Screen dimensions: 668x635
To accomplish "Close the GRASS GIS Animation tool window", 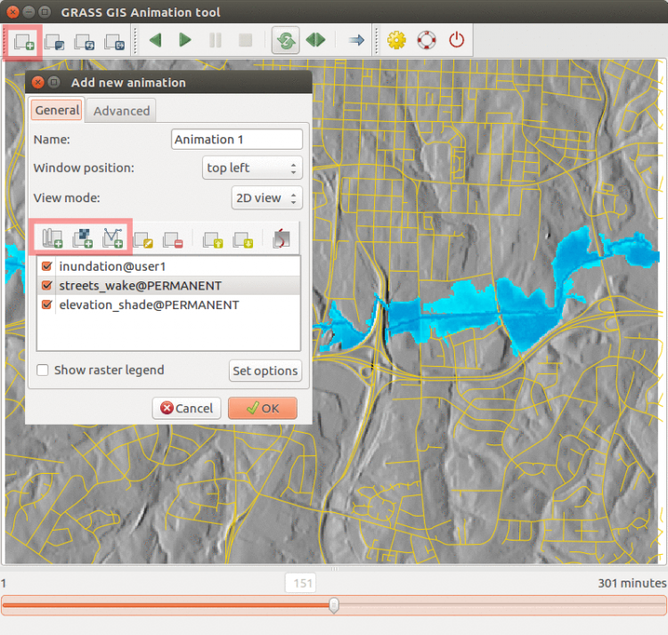I will (12, 12).
